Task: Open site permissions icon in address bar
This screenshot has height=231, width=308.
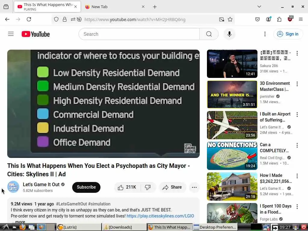Action: (x=73, y=19)
